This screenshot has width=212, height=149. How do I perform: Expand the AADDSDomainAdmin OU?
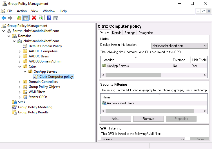click(x=20, y=62)
